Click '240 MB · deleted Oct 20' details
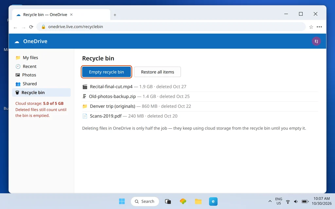The image size is (335, 209). click(x=153, y=116)
